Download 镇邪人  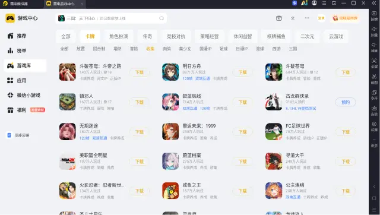(x=140, y=102)
